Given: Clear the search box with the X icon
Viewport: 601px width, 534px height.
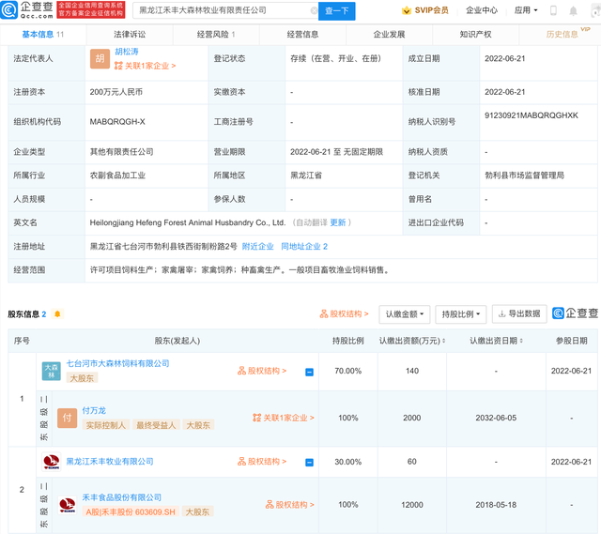Looking at the screenshot, I should [x=314, y=10].
